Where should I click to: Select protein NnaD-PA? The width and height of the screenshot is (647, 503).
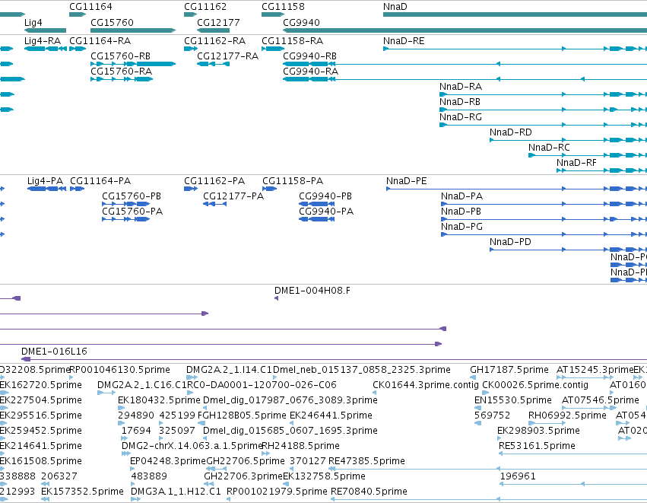tap(544, 204)
